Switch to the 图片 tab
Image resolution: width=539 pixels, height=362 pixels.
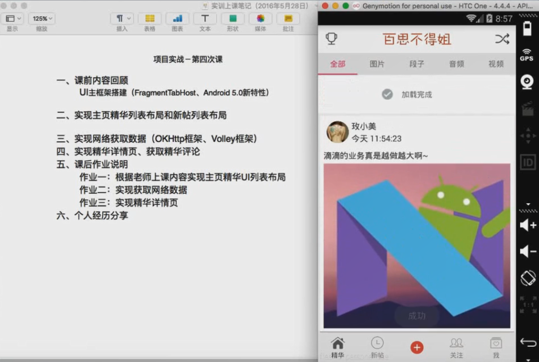click(377, 64)
